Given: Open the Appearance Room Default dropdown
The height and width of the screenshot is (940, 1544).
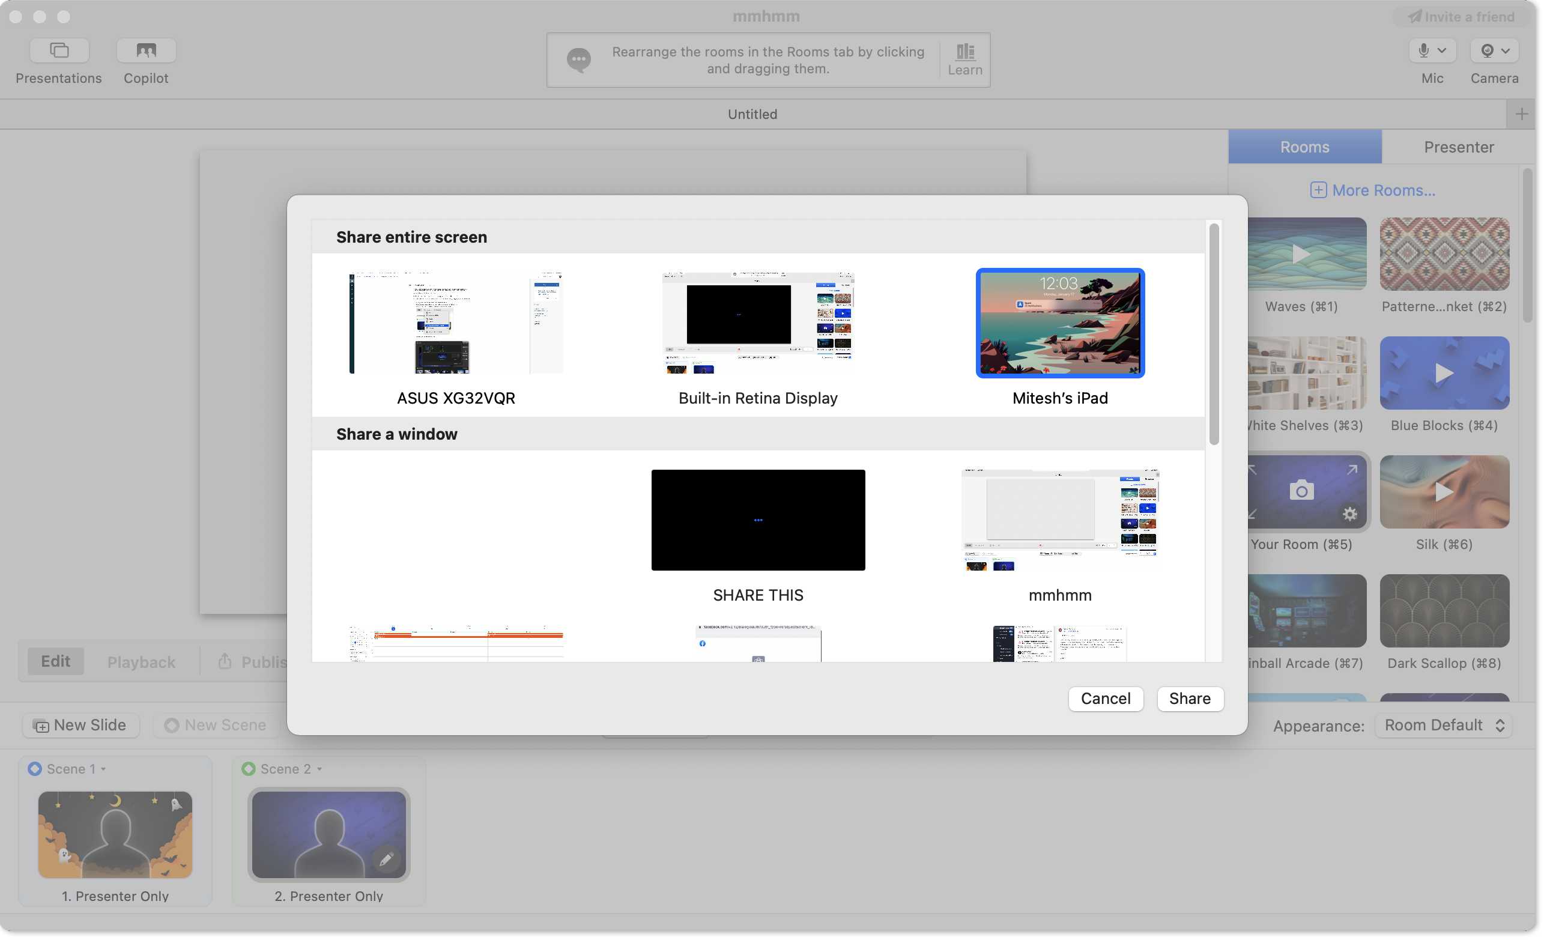Looking at the screenshot, I should tap(1444, 726).
